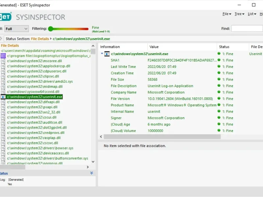Click the File Details breadcrumb link
263x197 pixels.
click(40, 39)
